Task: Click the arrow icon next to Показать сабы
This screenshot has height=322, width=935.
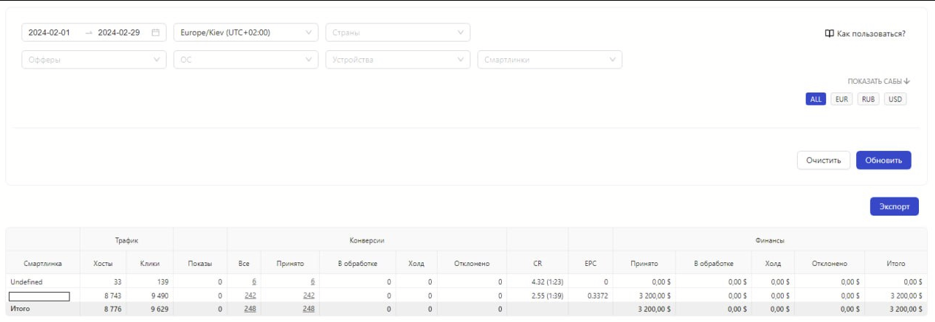Action: 907,82
